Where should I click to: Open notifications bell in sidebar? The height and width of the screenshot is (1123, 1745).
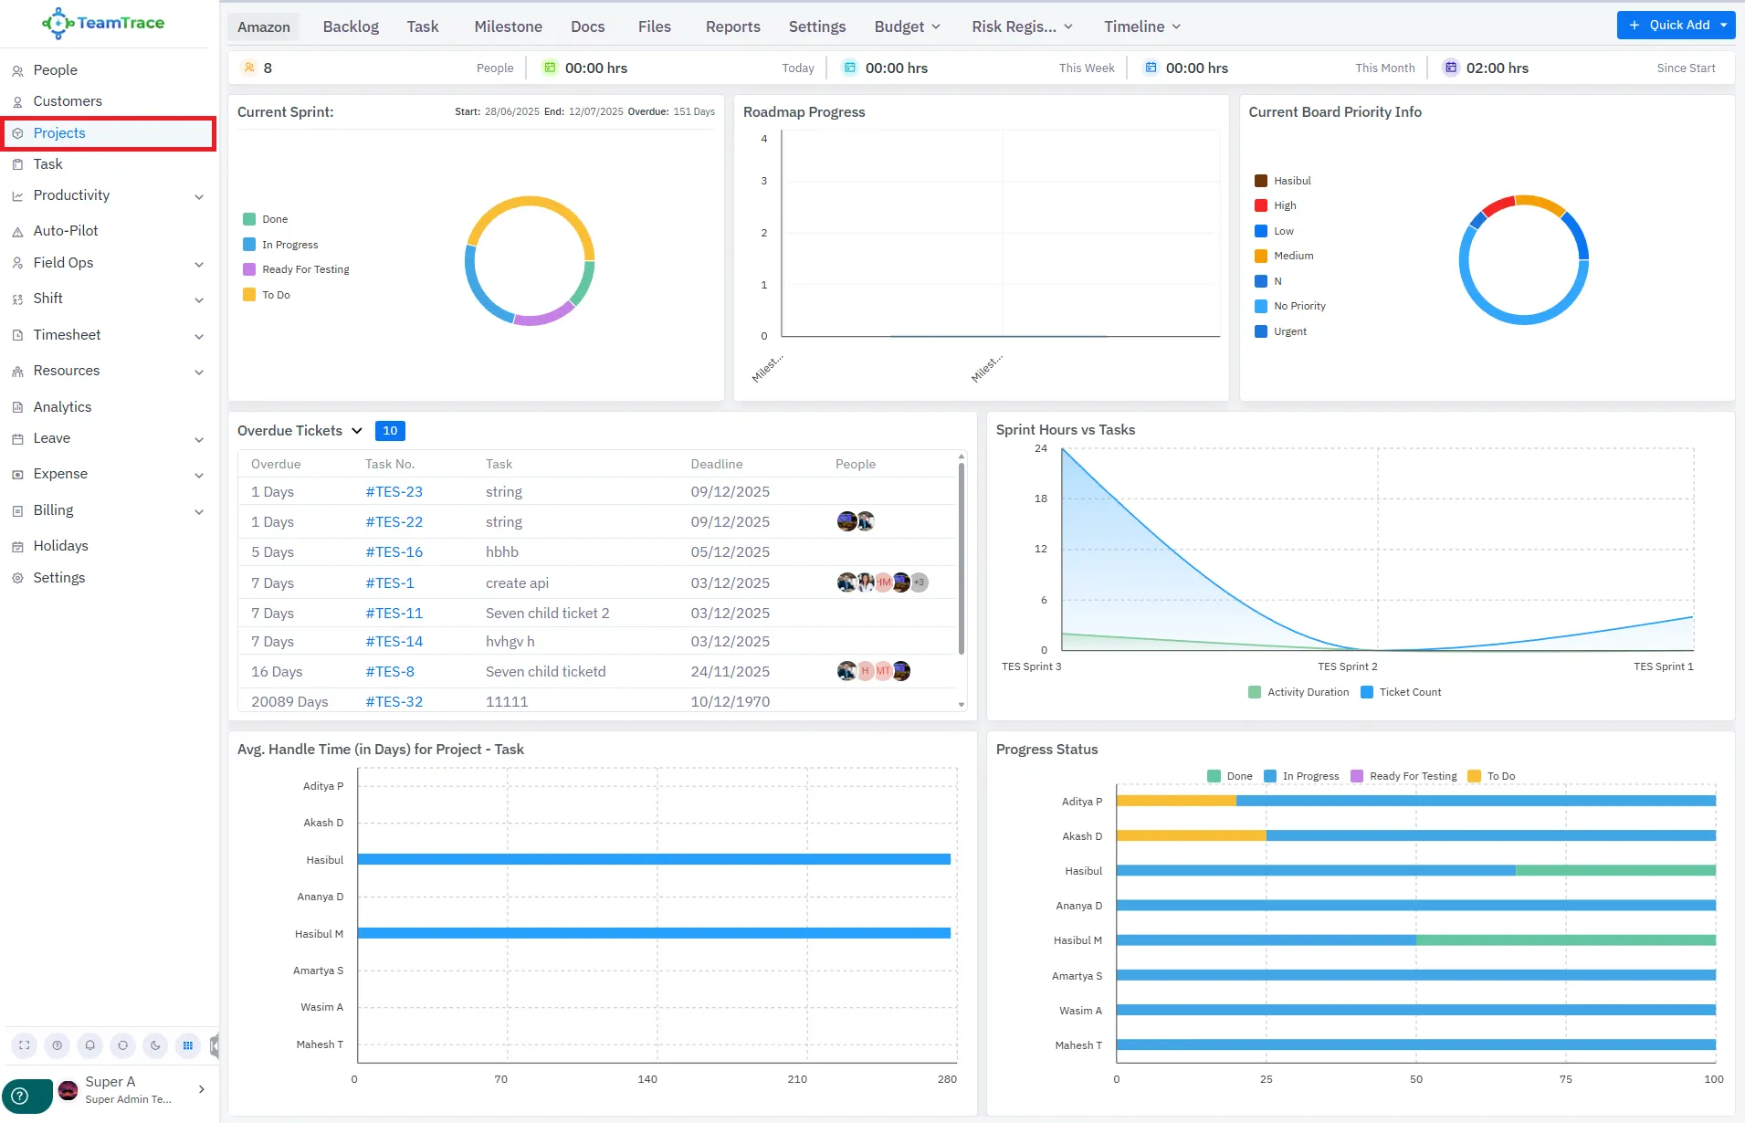89,1045
